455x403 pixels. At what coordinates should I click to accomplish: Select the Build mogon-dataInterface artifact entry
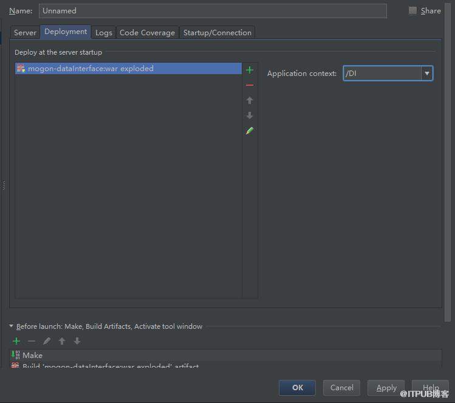(x=225, y=365)
